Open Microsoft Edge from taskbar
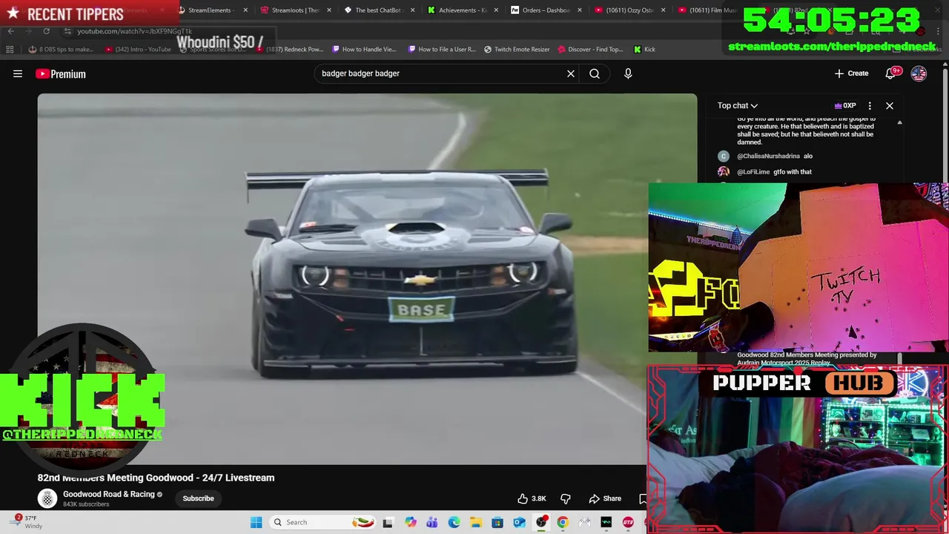This screenshot has width=949, height=534. 454,522
